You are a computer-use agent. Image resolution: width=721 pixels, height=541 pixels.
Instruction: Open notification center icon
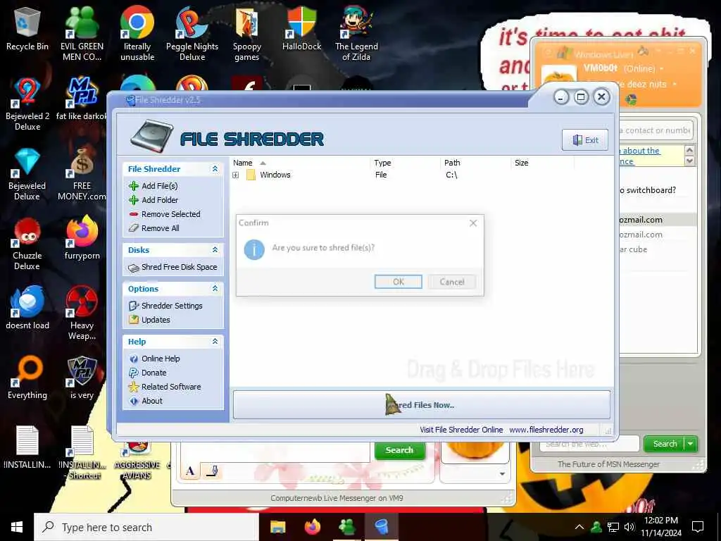[x=698, y=527]
